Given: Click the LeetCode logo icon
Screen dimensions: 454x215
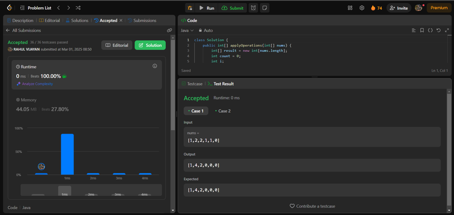Looking at the screenshot, I should [x=9, y=8].
